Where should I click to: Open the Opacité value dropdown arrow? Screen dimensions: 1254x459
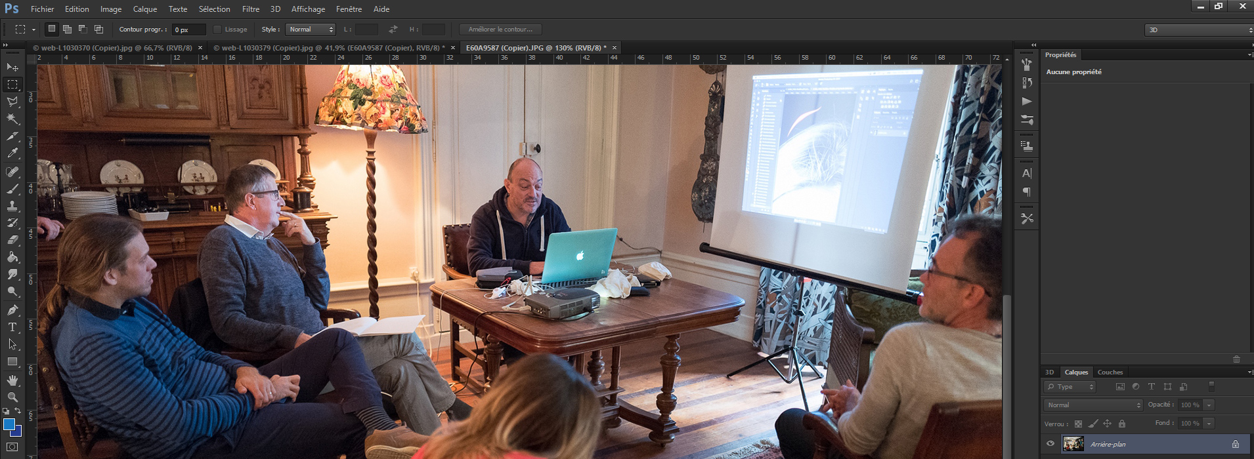click(1209, 405)
